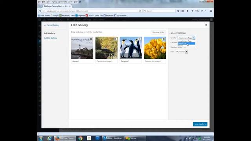Image resolution: width=251 pixels, height=141 pixels.
Task: Open the Outlook Inbox taskbar item
Action: tap(113, 138)
